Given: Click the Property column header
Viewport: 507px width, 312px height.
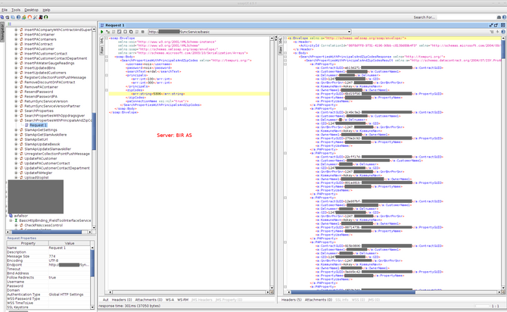Looking at the screenshot, I should tap(28, 243).
